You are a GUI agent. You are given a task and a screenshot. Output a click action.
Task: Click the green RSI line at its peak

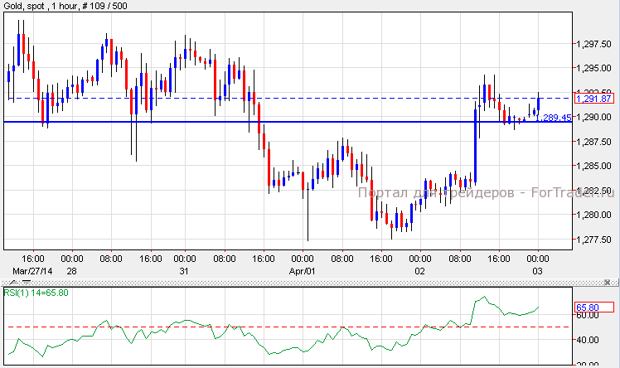click(x=483, y=298)
